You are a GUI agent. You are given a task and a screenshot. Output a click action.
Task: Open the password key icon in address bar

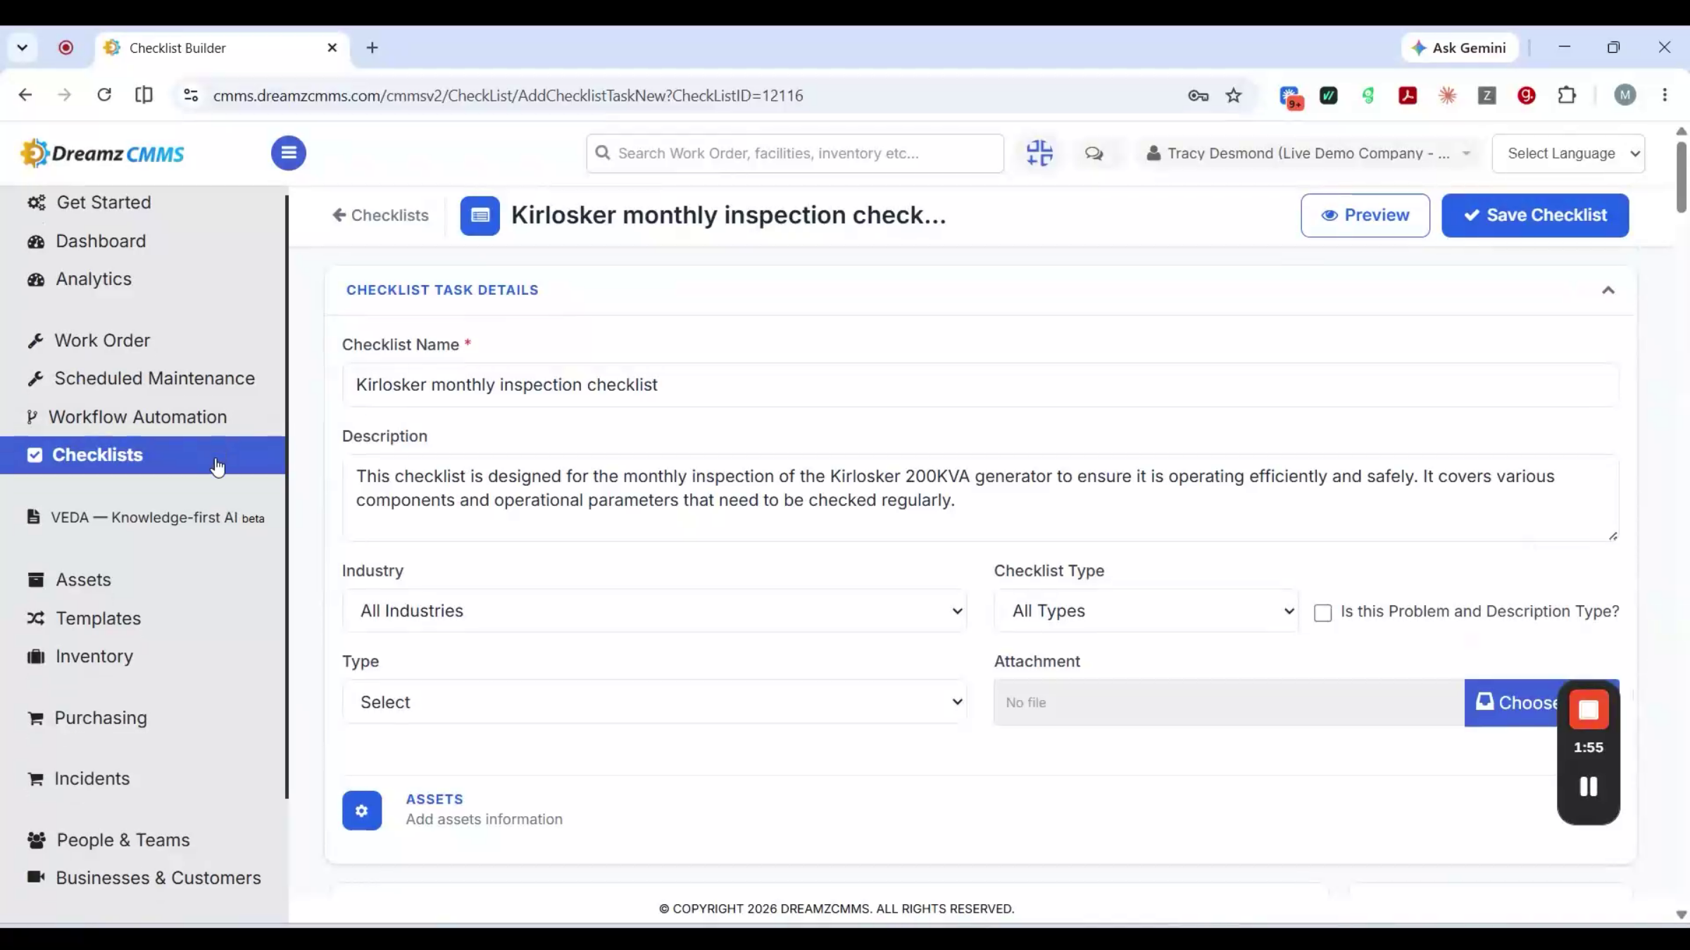tap(1198, 95)
